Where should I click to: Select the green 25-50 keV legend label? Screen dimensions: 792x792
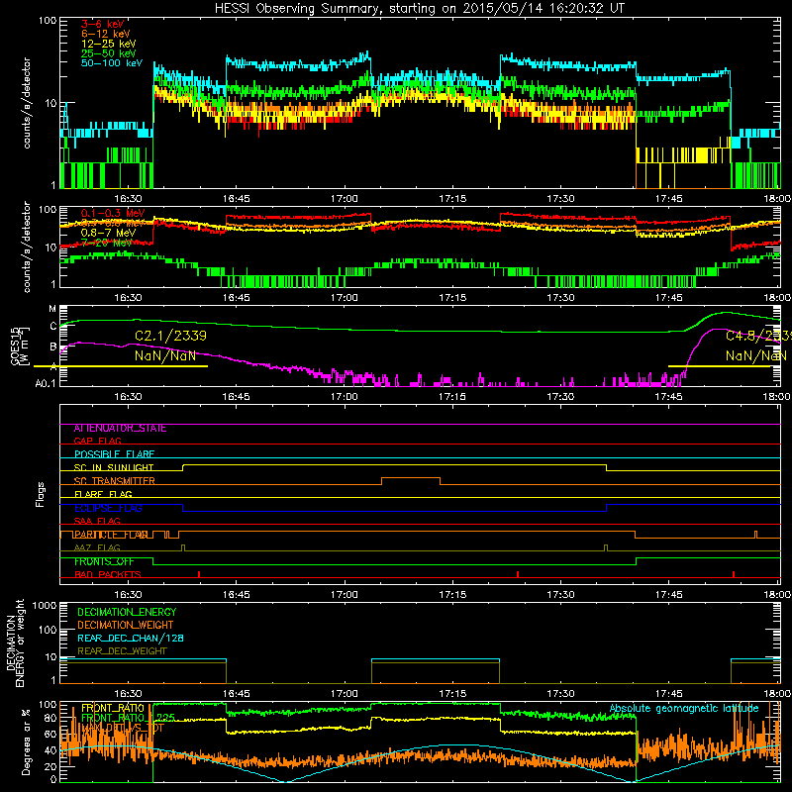pyautogui.click(x=109, y=53)
